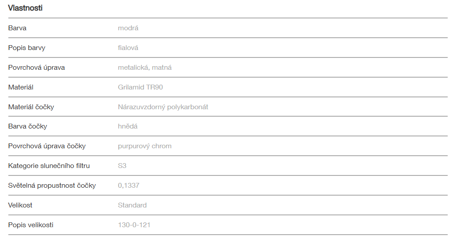Select Kategorie slunečního filtru label
The image size is (460, 250).
(49, 166)
